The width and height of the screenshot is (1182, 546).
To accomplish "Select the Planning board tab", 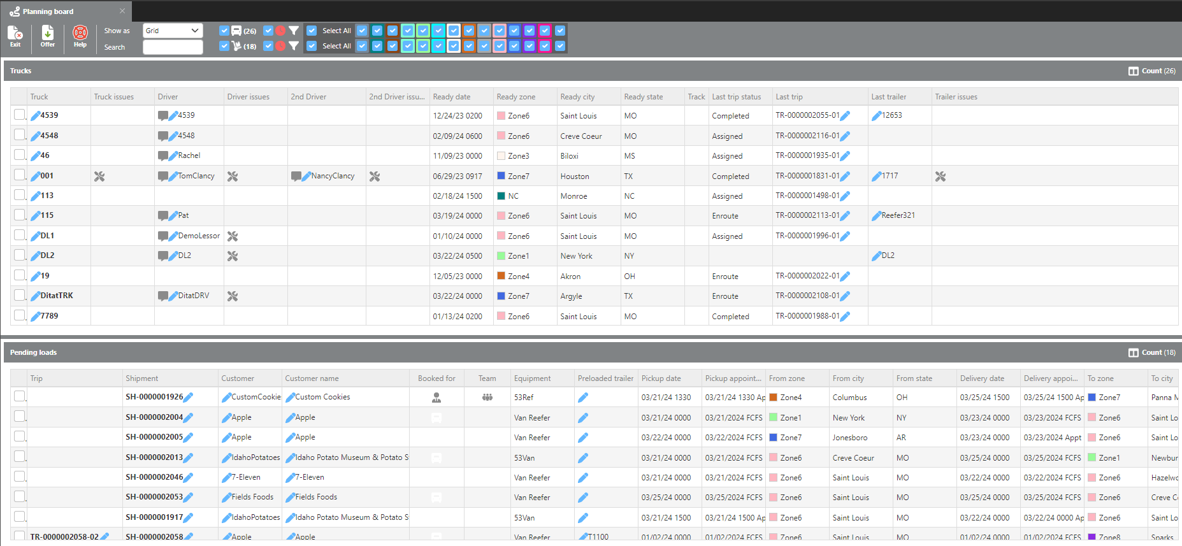I will coord(48,11).
